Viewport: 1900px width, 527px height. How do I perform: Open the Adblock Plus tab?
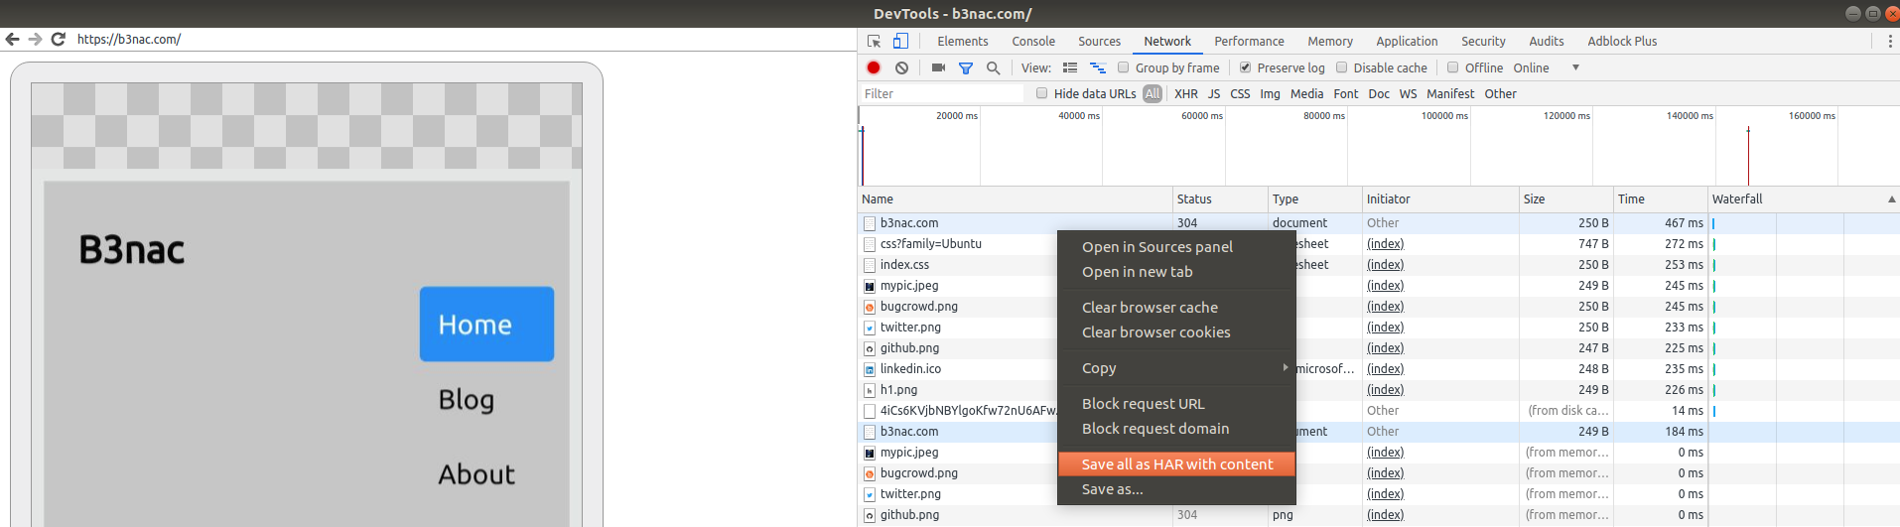tap(1622, 42)
